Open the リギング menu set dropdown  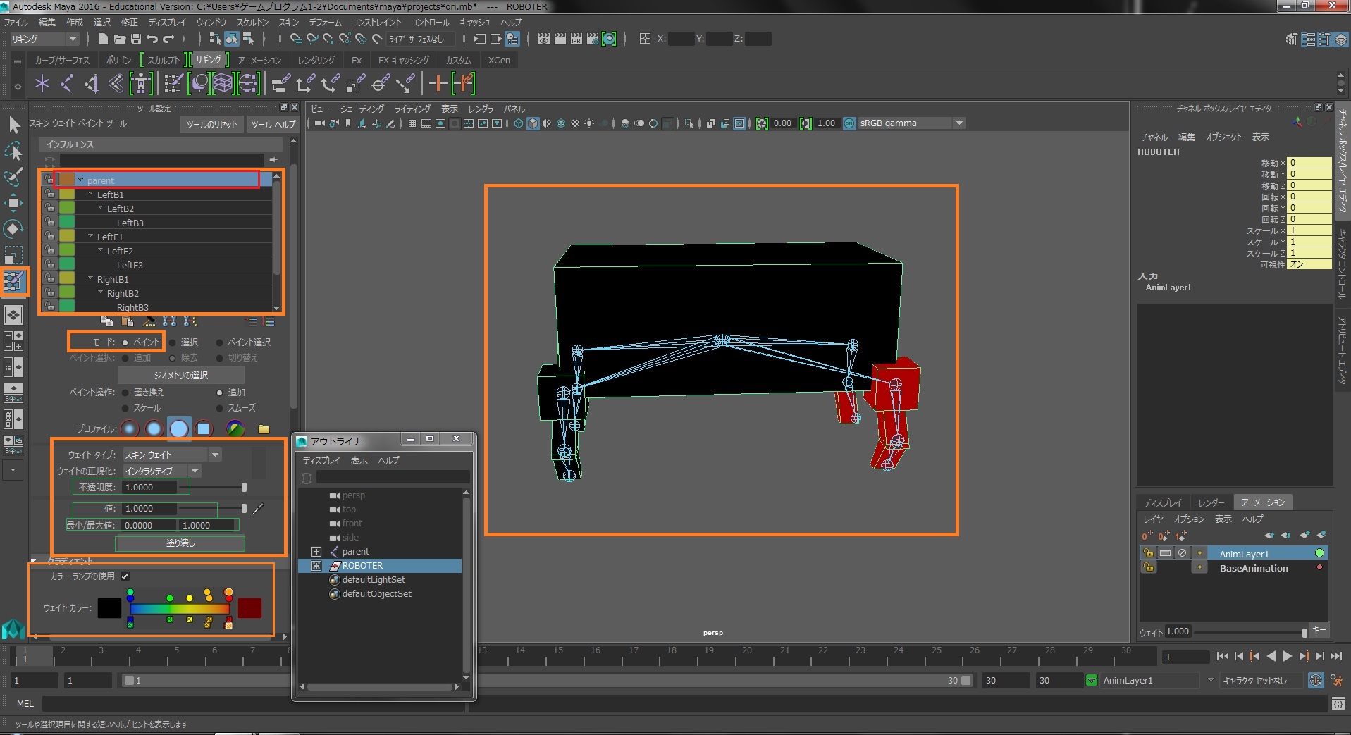tap(43, 39)
